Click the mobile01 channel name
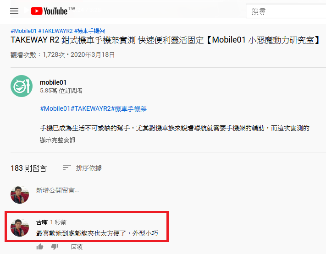 point(53,82)
